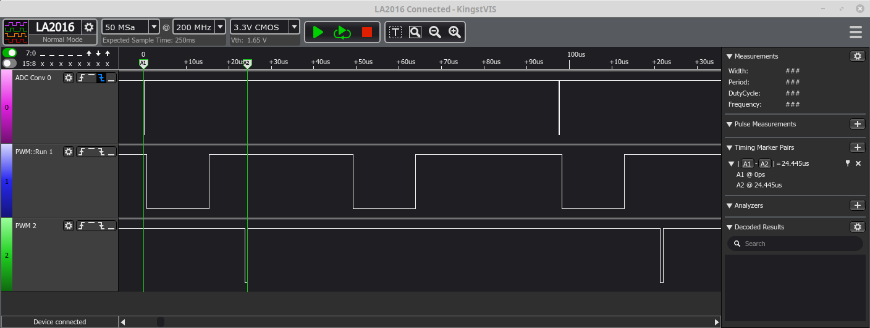
Task: Open the hamburger main menu
Action: click(856, 32)
